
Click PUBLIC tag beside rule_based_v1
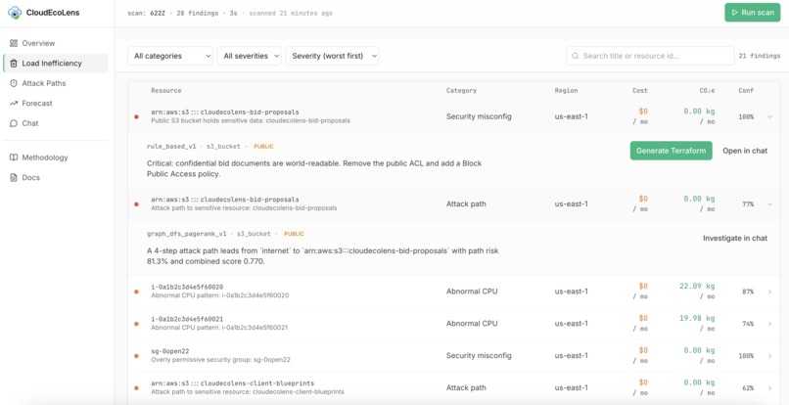263,147
